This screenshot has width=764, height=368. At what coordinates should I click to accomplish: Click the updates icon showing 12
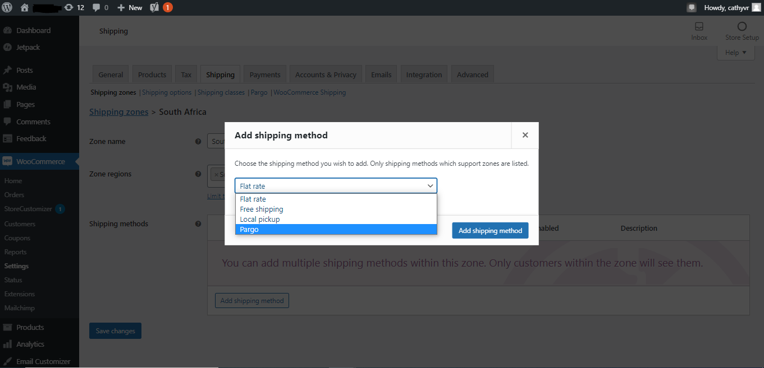(x=68, y=7)
